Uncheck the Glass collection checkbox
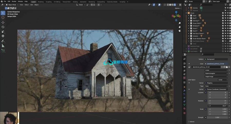Image resolution: width=231 pixels, height=124 pixels. click(223, 15)
